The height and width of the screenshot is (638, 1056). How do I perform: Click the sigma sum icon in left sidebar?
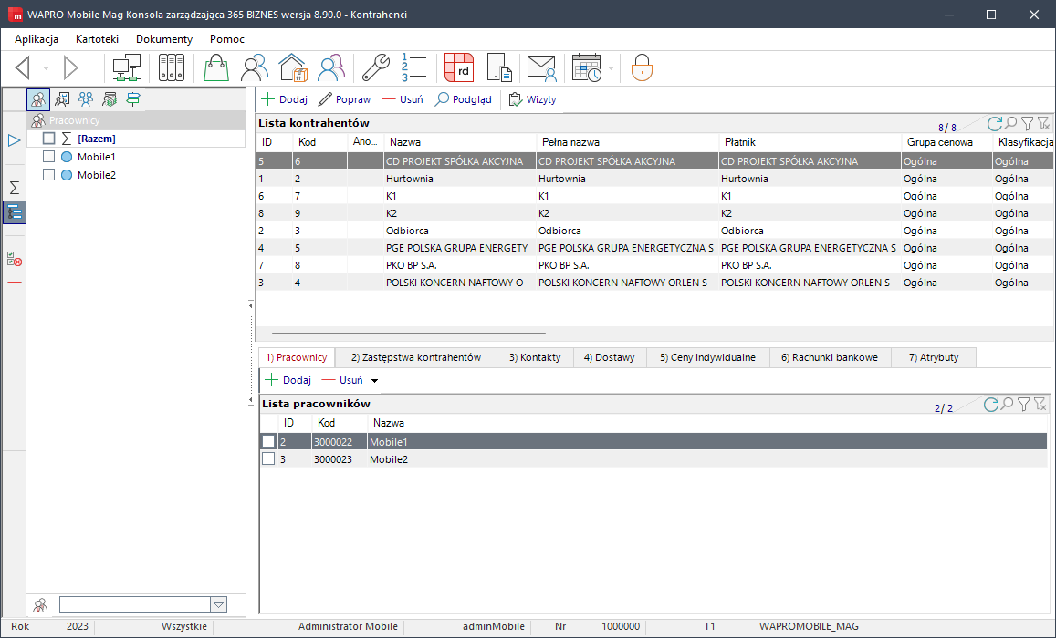pyautogui.click(x=14, y=188)
